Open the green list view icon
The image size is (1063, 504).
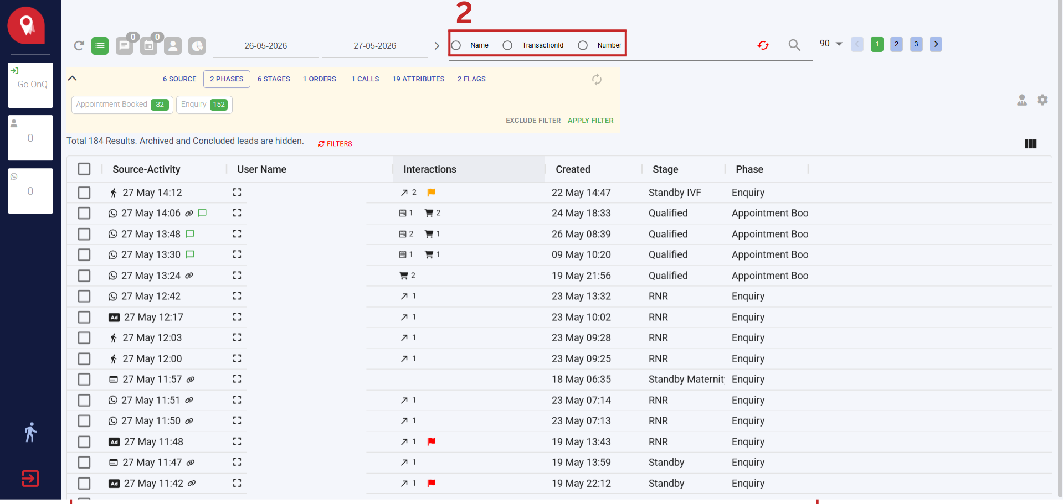100,45
